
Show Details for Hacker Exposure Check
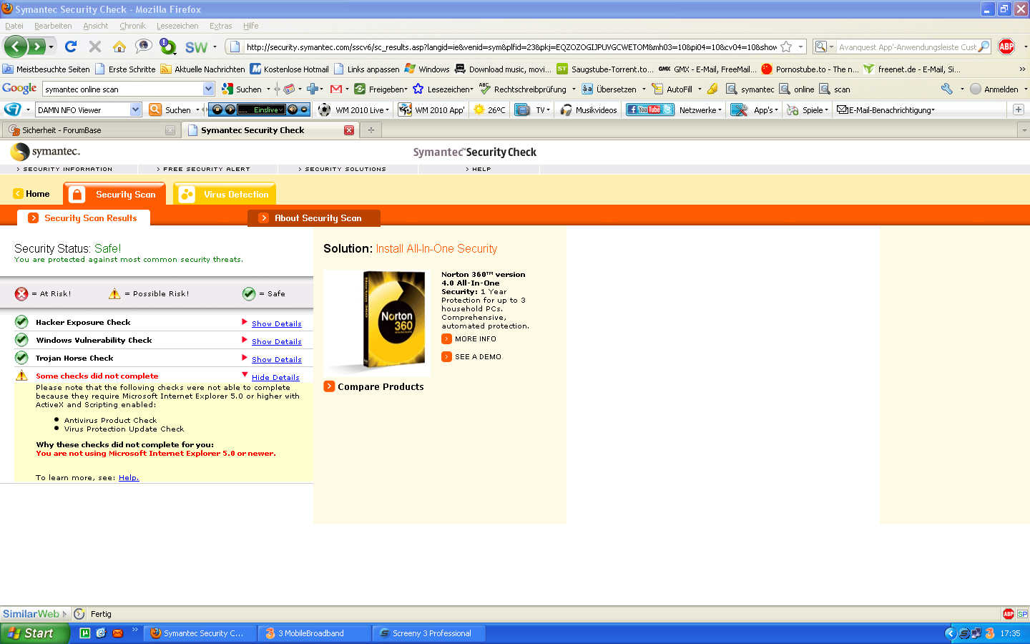coord(276,323)
